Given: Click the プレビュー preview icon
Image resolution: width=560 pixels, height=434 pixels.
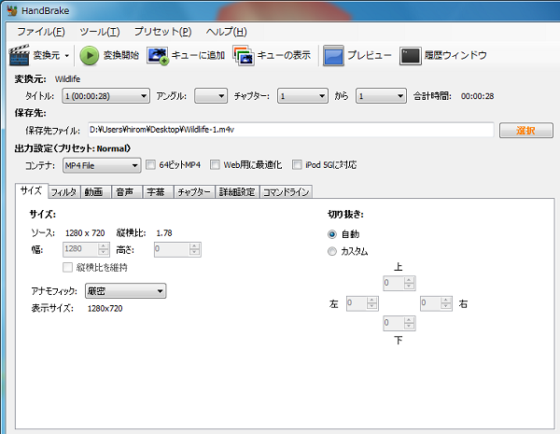Looking at the screenshot, I should click(333, 55).
